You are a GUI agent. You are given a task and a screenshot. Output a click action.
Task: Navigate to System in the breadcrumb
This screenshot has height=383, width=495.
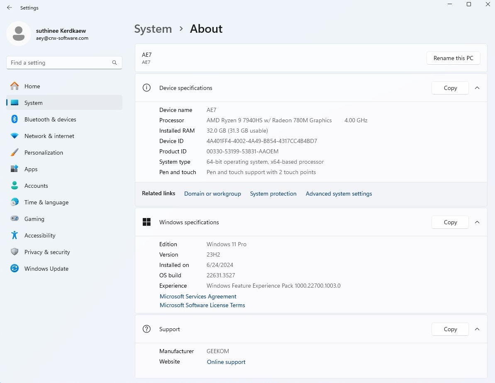point(153,29)
